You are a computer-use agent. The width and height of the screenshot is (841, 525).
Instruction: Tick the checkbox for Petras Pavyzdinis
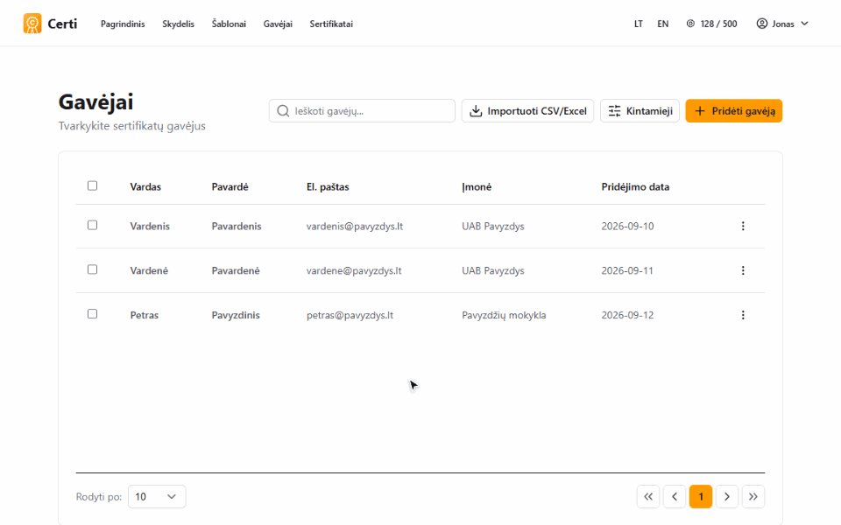[92, 314]
